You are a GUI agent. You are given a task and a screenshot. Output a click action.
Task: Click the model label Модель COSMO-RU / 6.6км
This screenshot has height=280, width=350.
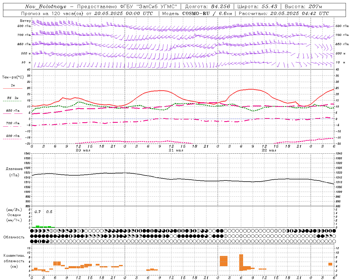click(x=197, y=13)
